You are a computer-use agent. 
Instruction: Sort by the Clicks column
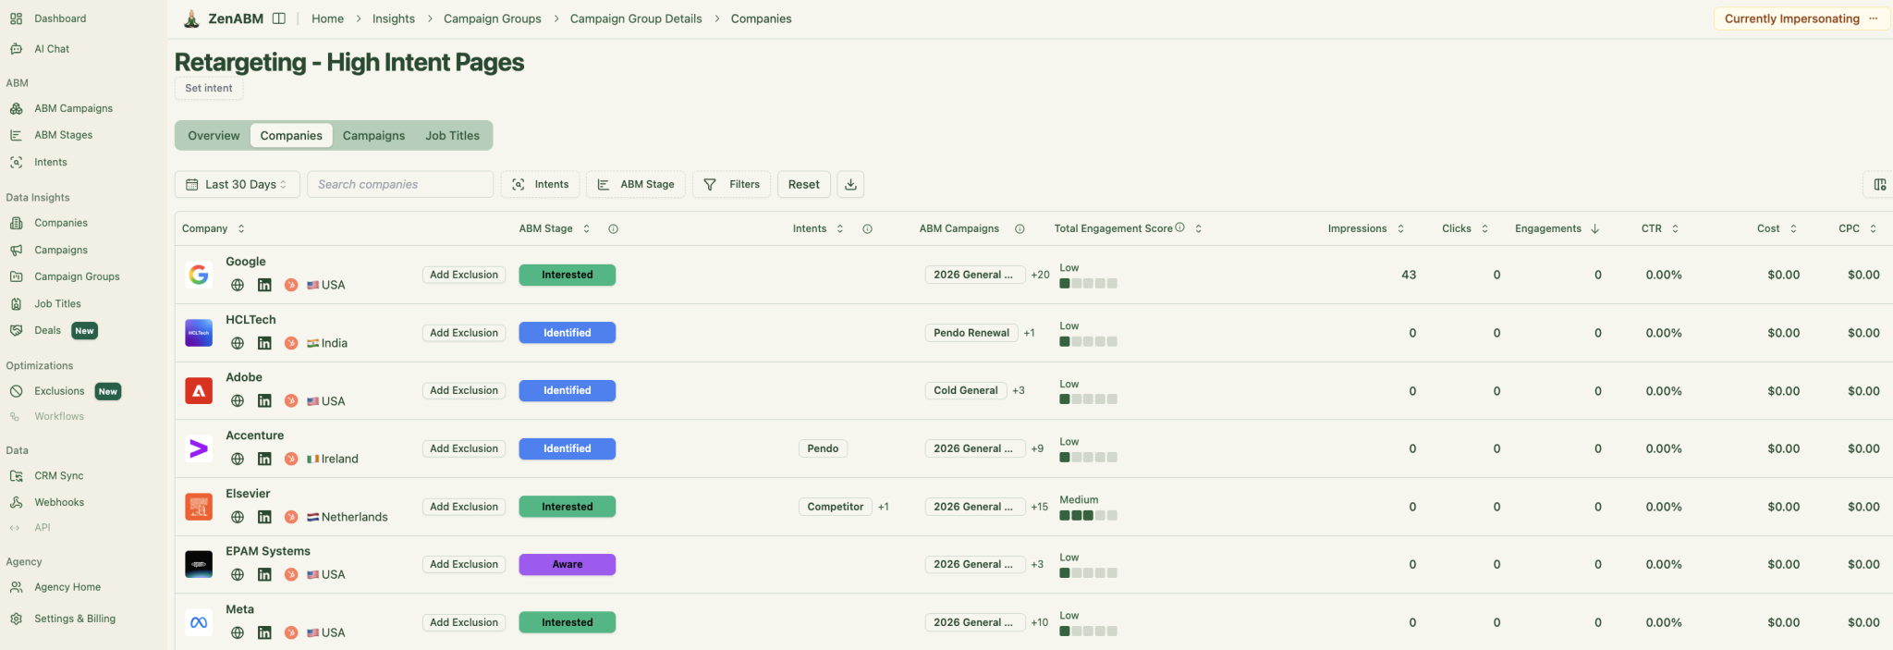point(1465,228)
